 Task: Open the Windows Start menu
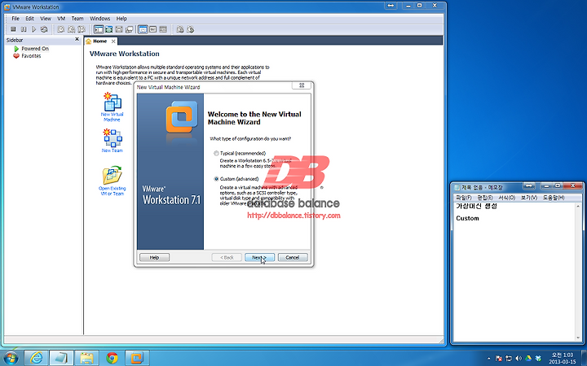[x=11, y=358]
